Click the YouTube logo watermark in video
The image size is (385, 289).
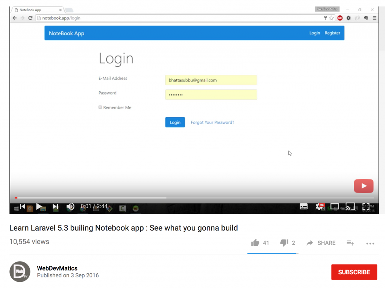[363, 186]
